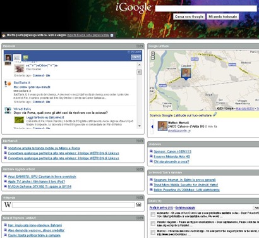Maximize the ANSA news gadget
Screen dimensions: 259x238
click(x=142, y=218)
